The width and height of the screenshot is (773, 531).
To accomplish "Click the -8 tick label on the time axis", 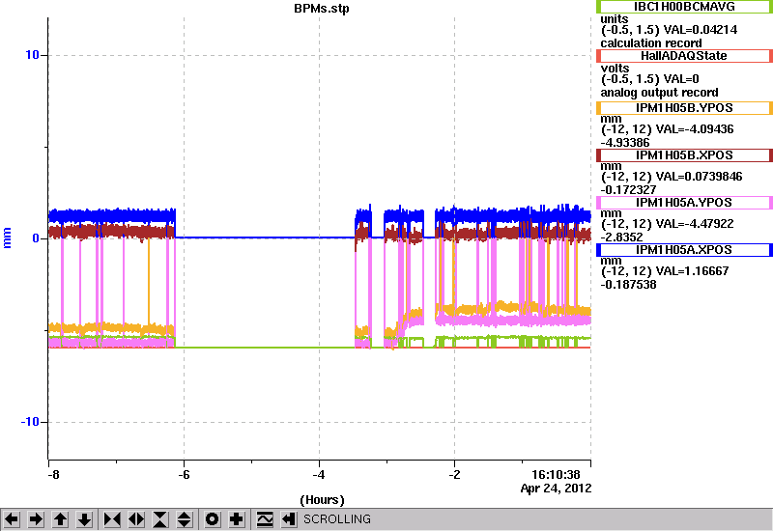I will tap(53, 475).
